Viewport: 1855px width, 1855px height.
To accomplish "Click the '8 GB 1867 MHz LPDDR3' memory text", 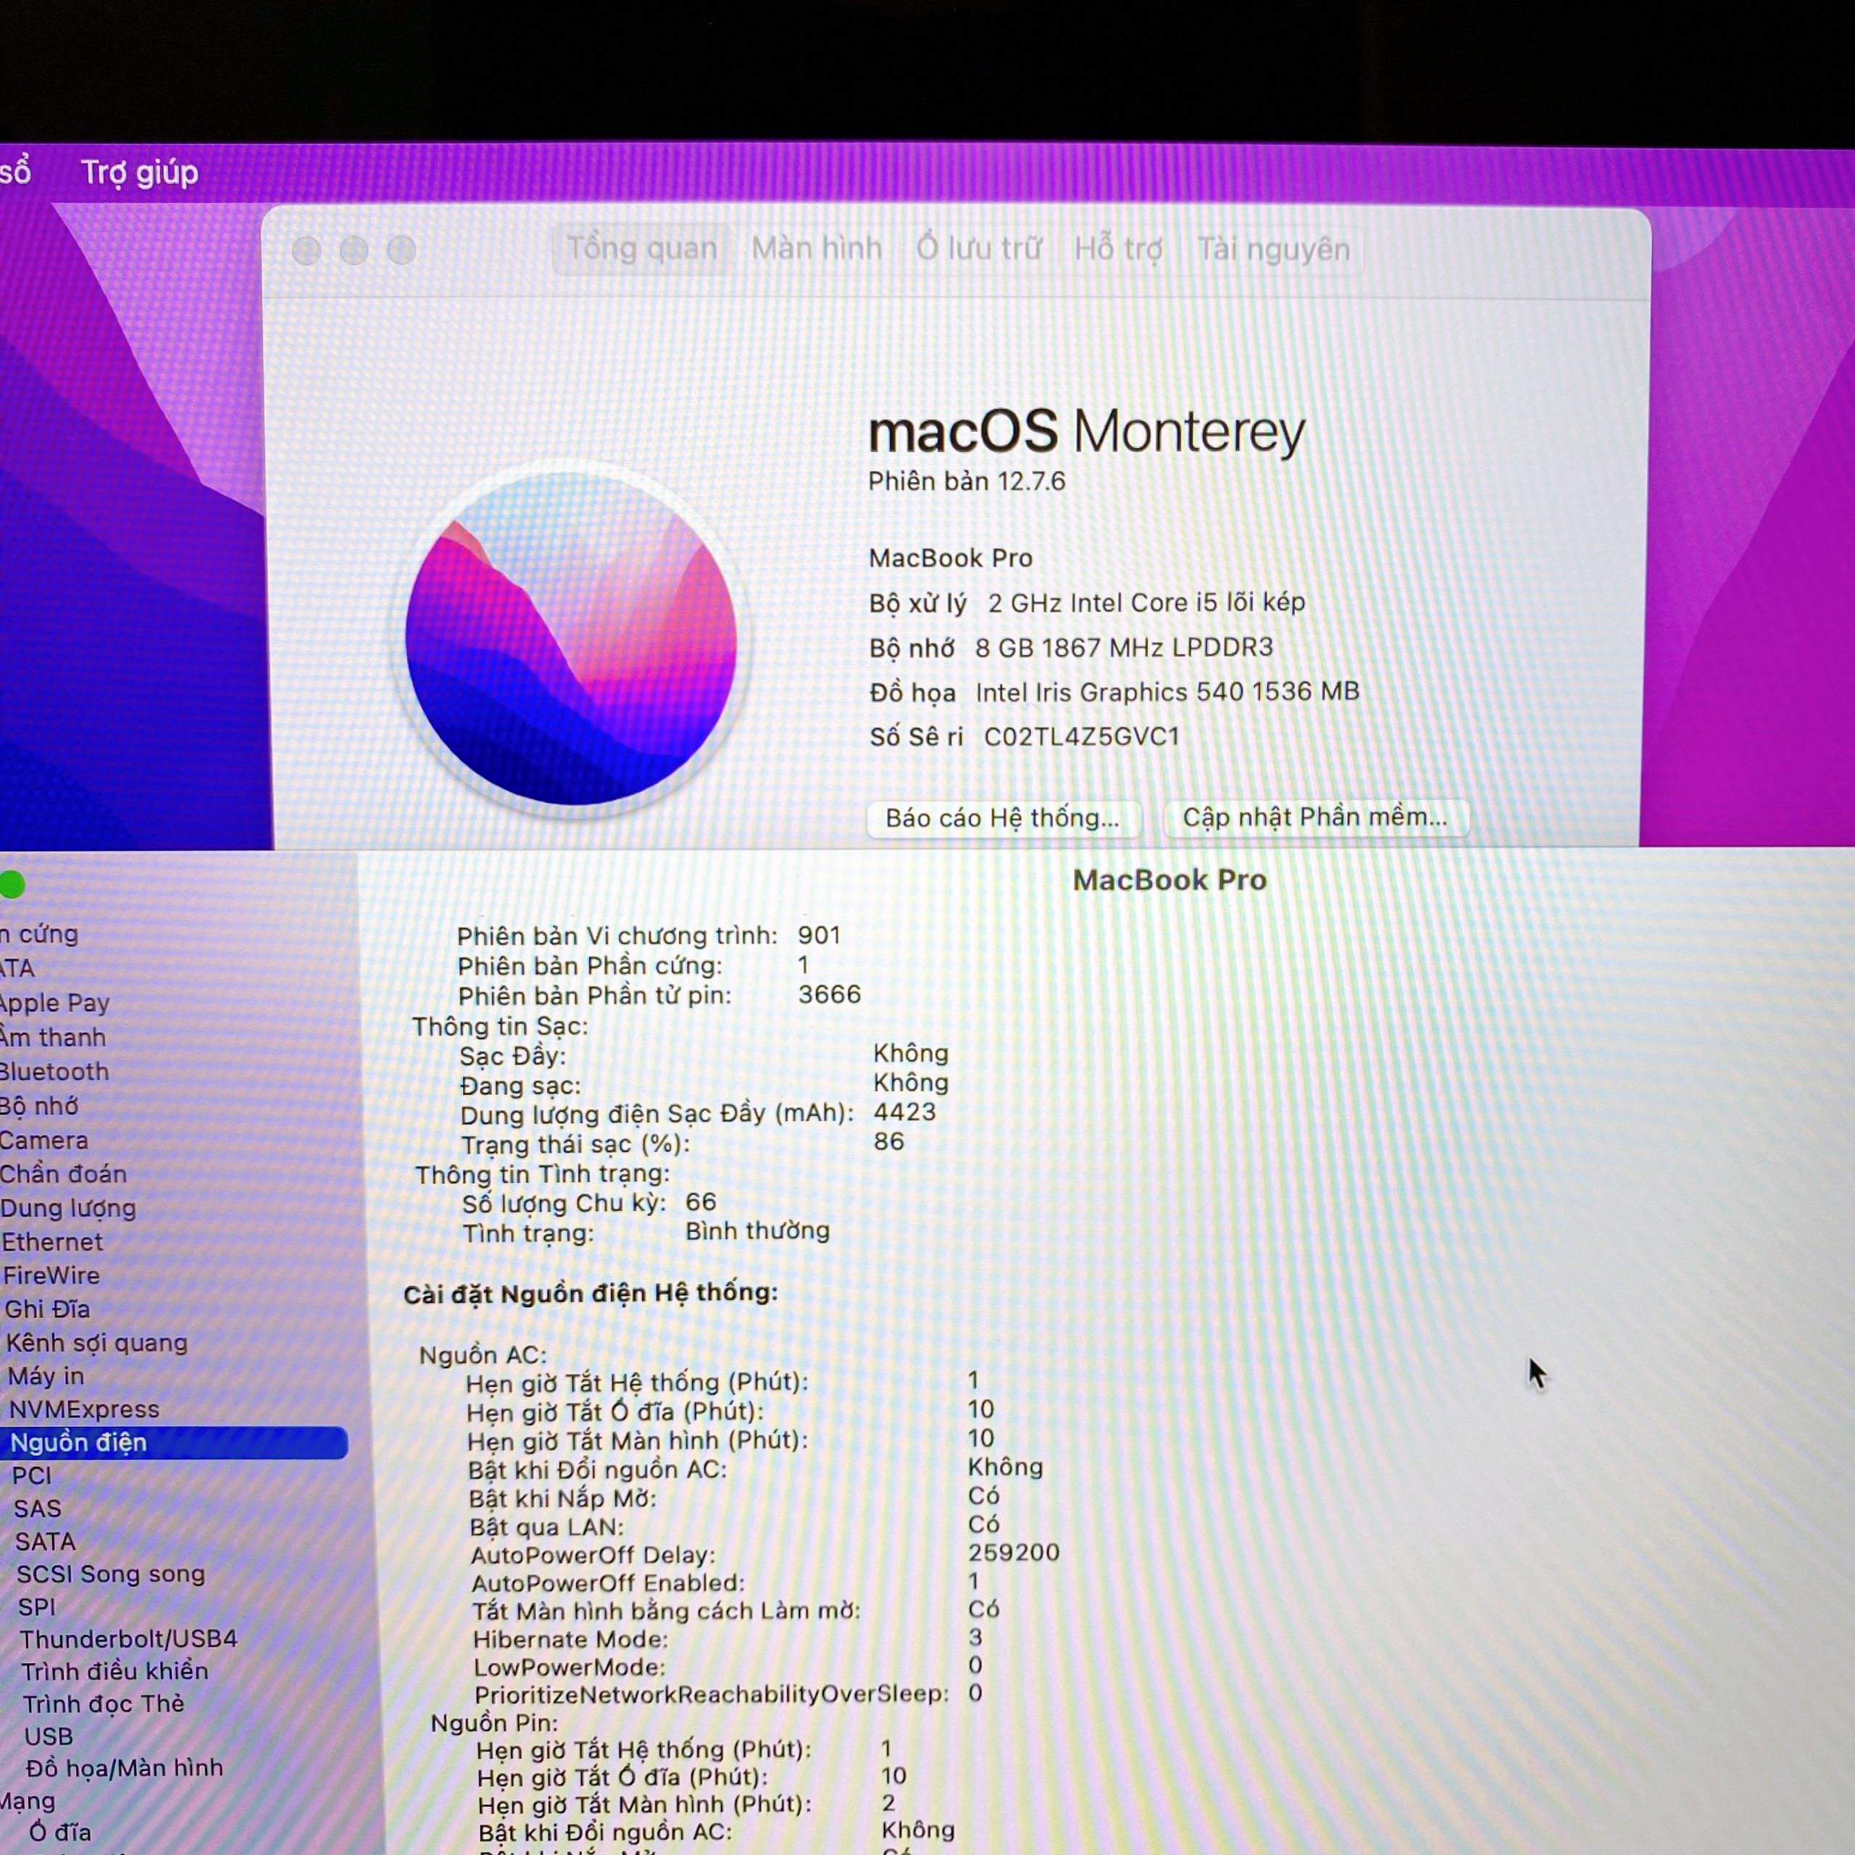I will pos(1125,647).
